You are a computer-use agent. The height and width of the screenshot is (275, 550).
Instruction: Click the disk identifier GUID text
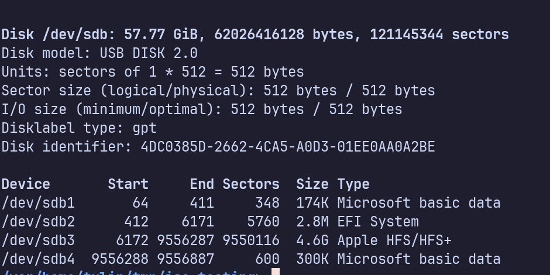coord(287,147)
